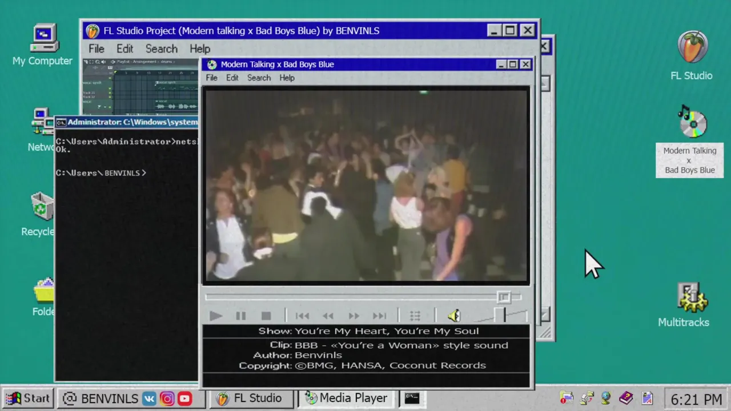Open Help menu in FL Studio Project window
The height and width of the screenshot is (411, 731).
tap(200, 49)
